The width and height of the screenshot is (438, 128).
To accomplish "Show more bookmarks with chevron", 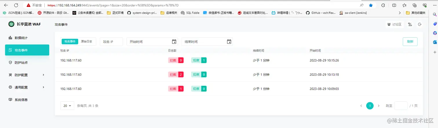I will click(400, 13).
